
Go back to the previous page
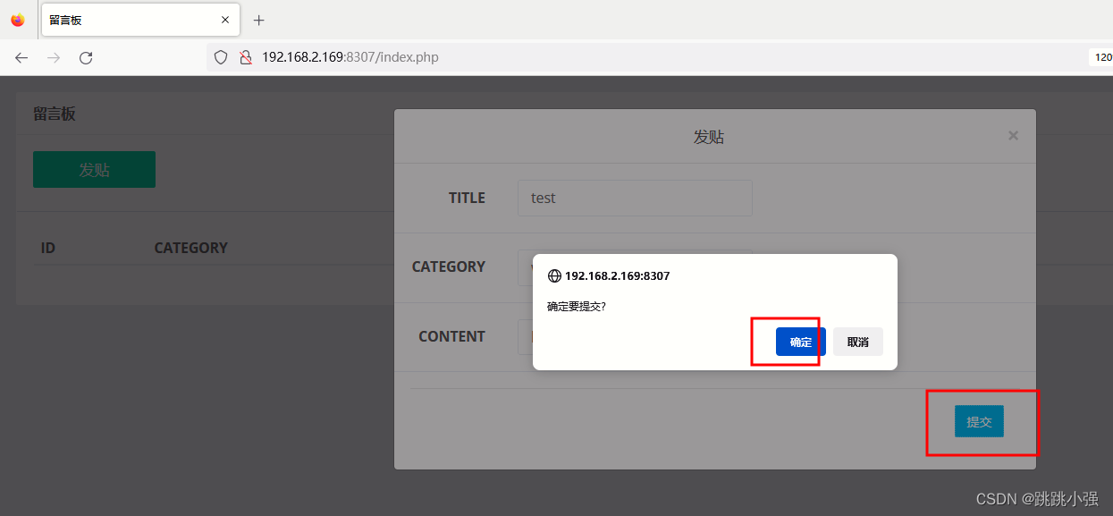(21, 57)
